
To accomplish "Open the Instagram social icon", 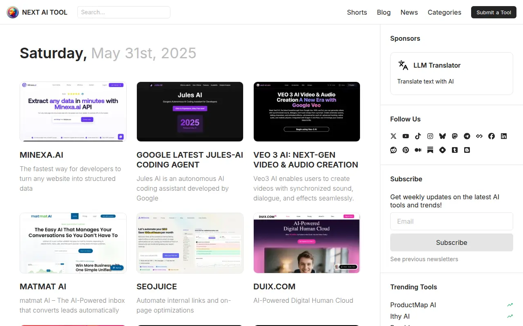I will 430,136.
